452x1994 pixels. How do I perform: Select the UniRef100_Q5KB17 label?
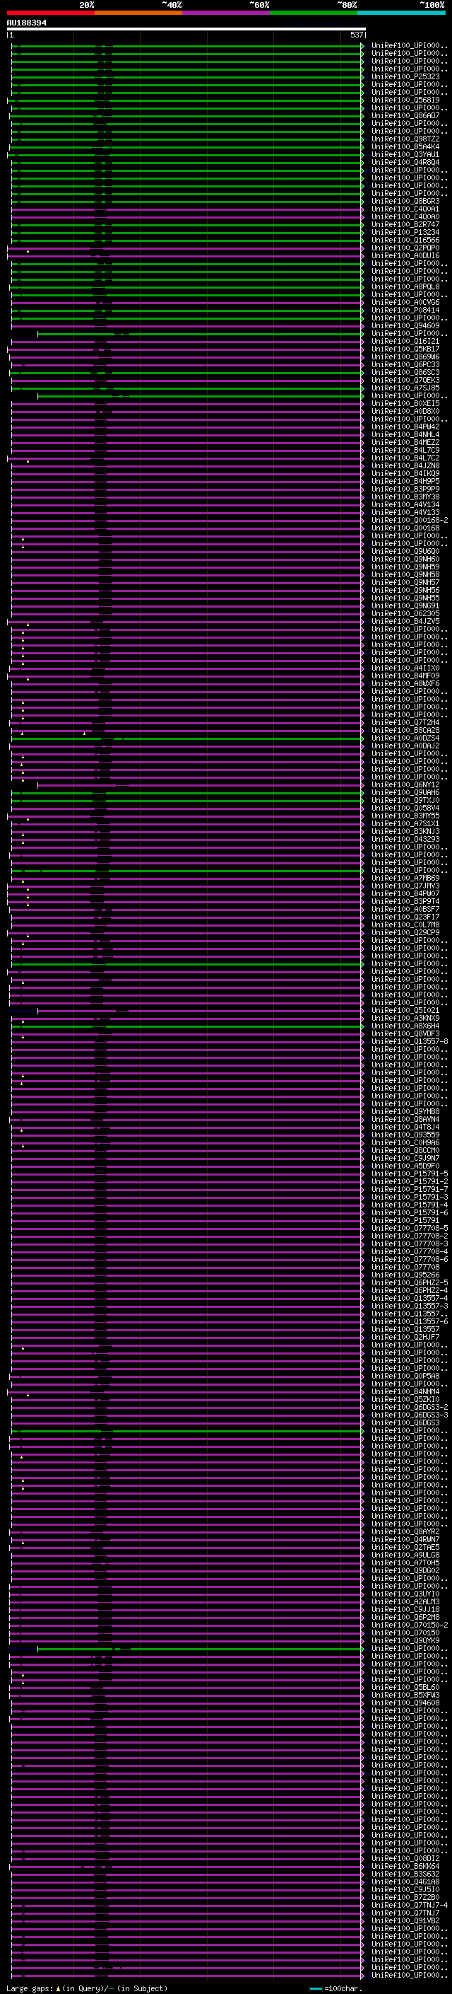coord(405,349)
